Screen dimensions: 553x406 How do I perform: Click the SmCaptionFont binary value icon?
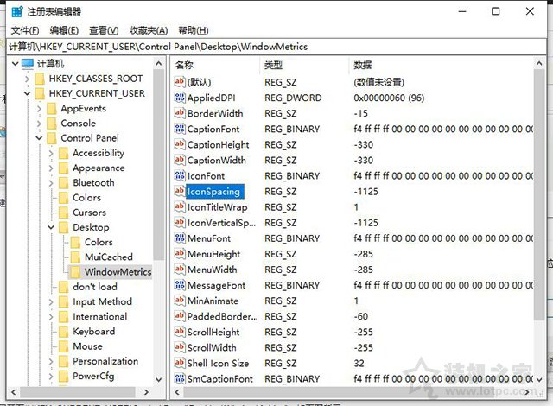tap(180, 378)
